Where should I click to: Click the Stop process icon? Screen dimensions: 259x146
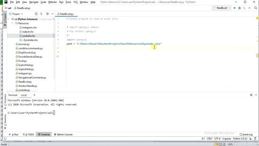click(x=249, y=8)
